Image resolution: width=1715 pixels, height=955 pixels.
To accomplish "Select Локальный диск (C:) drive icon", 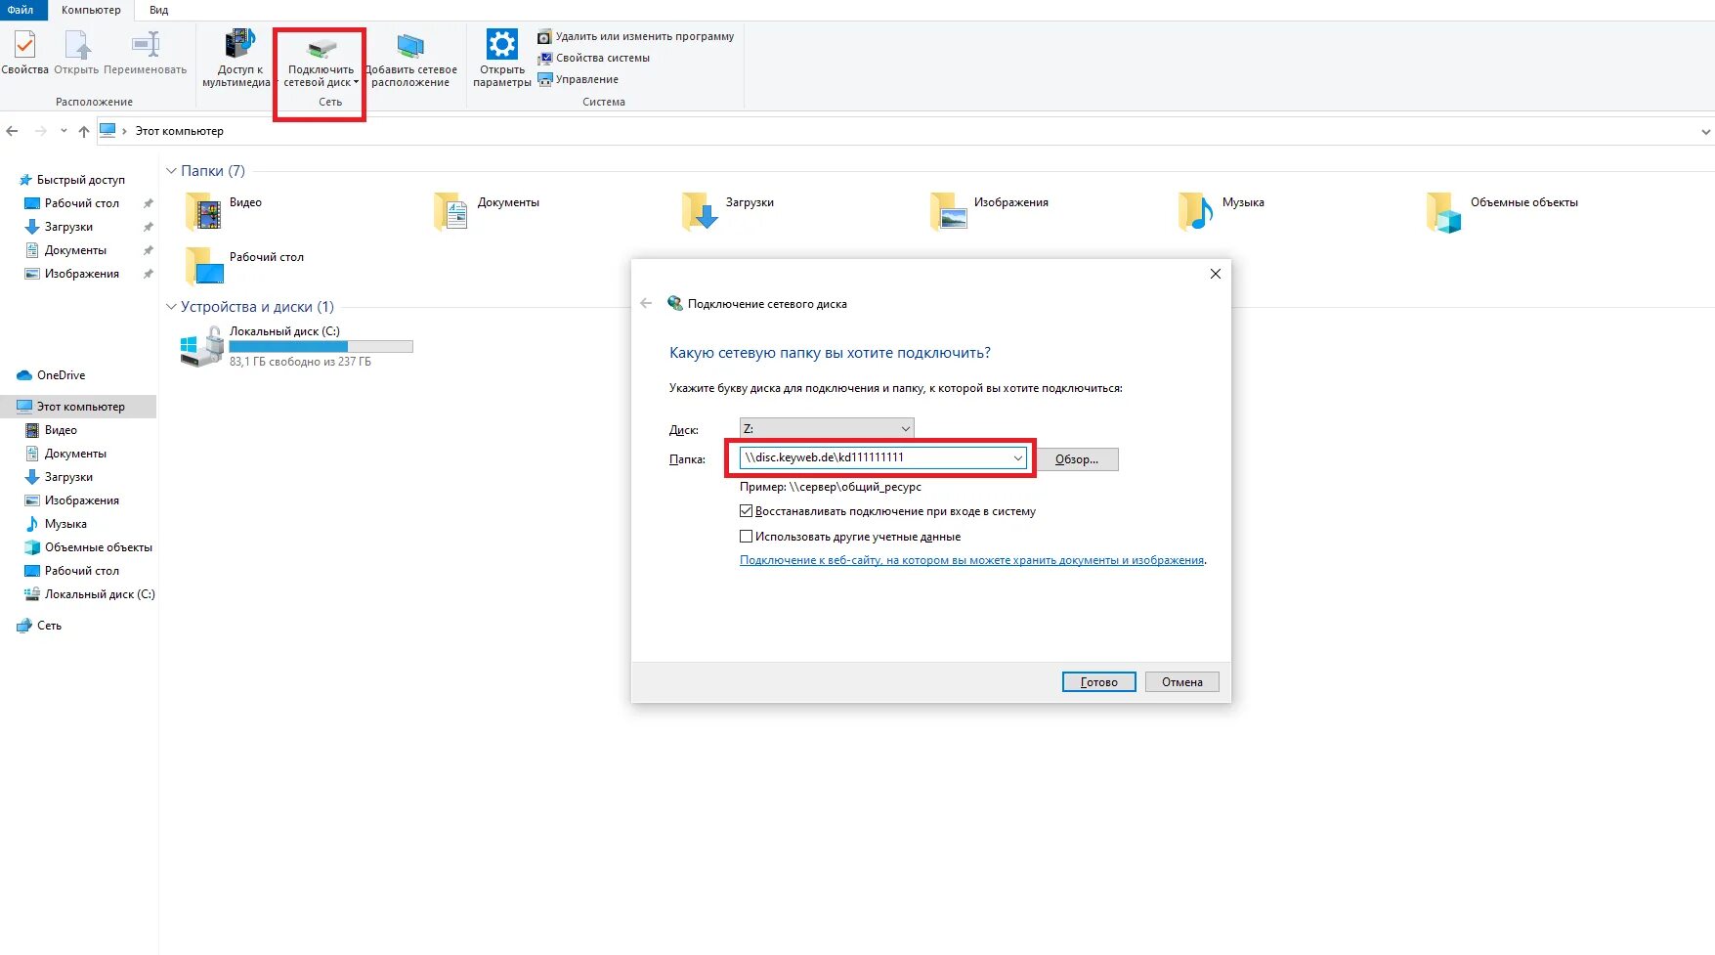I will coord(202,346).
